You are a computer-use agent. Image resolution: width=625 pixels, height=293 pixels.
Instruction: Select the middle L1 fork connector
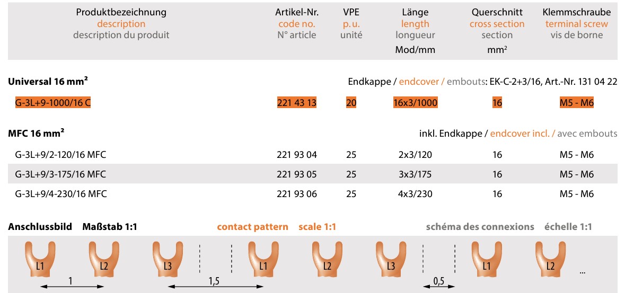tap(263, 259)
